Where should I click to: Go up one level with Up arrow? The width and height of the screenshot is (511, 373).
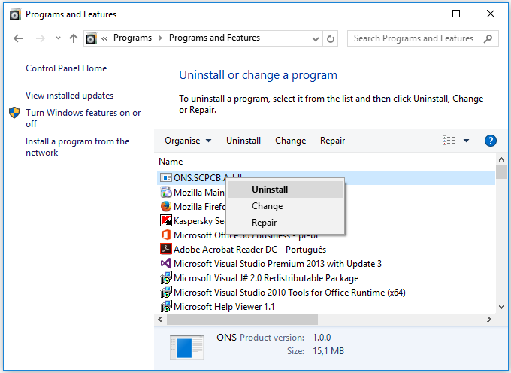pyautogui.click(x=74, y=38)
